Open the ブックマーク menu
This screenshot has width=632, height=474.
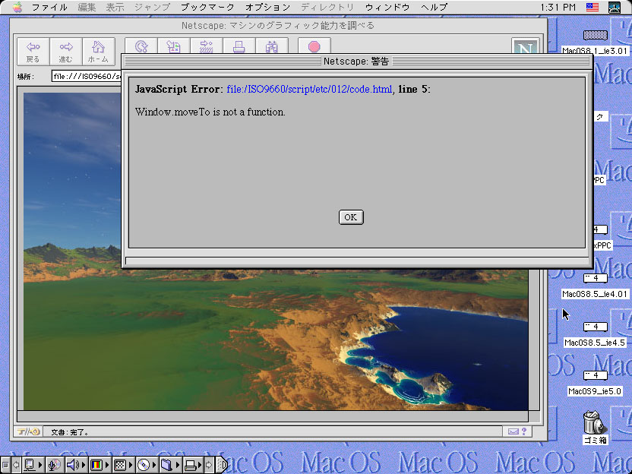(207, 7)
